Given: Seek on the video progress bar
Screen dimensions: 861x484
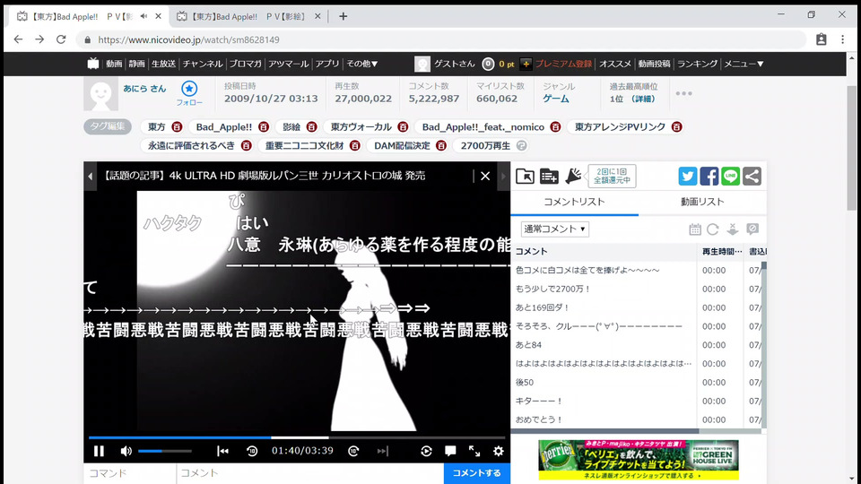Looking at the screenshot, I should click(297, 437).
